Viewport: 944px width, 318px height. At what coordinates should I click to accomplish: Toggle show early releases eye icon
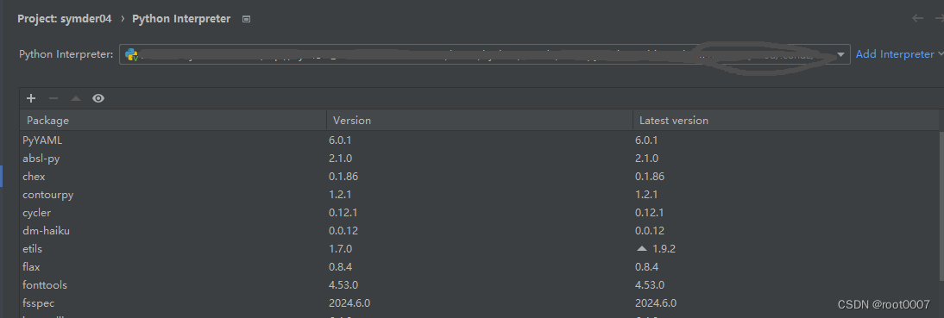98,98
